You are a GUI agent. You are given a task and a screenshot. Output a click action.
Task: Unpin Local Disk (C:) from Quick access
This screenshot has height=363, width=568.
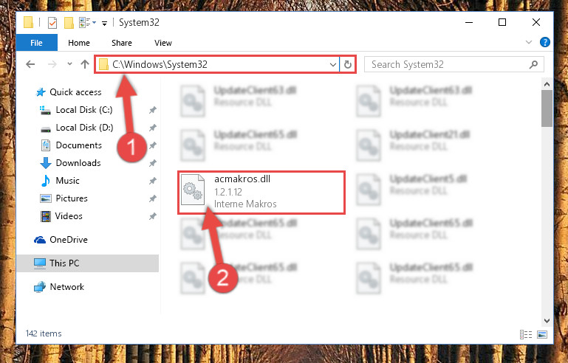153,110
